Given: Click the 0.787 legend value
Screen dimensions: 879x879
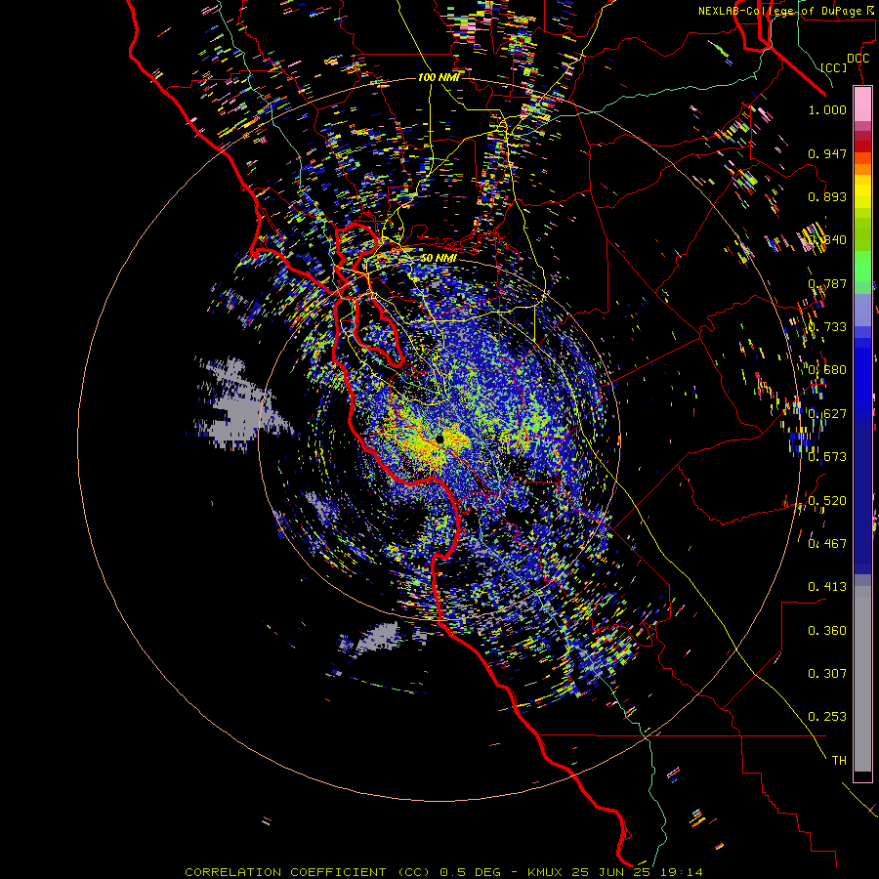Looking at the screenshot, I should click(x=827, y=283).
